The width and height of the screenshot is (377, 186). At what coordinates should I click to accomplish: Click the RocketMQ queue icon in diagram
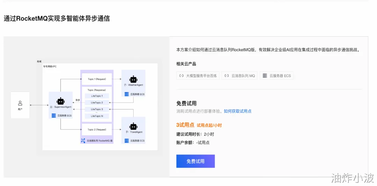(83, 141)
